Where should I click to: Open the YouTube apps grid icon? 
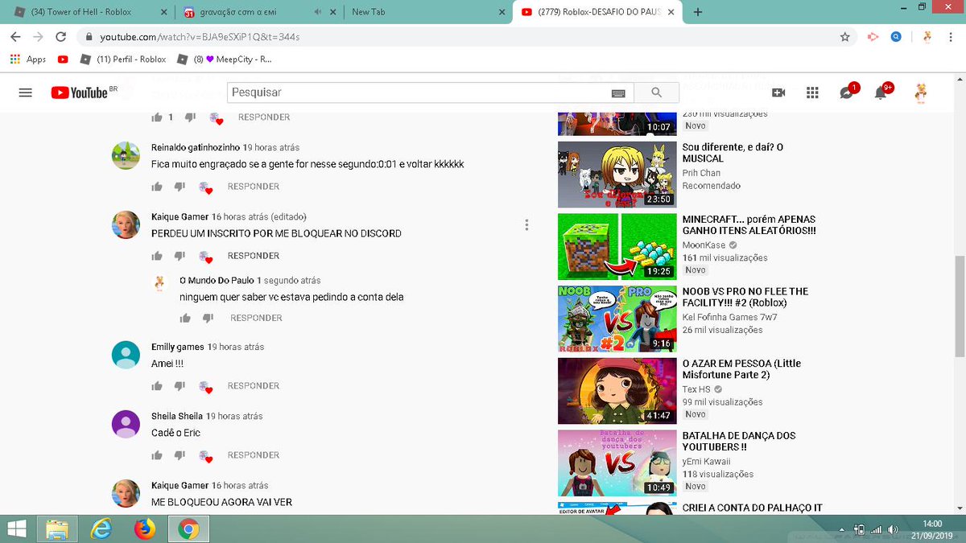(x=812, y=93)
